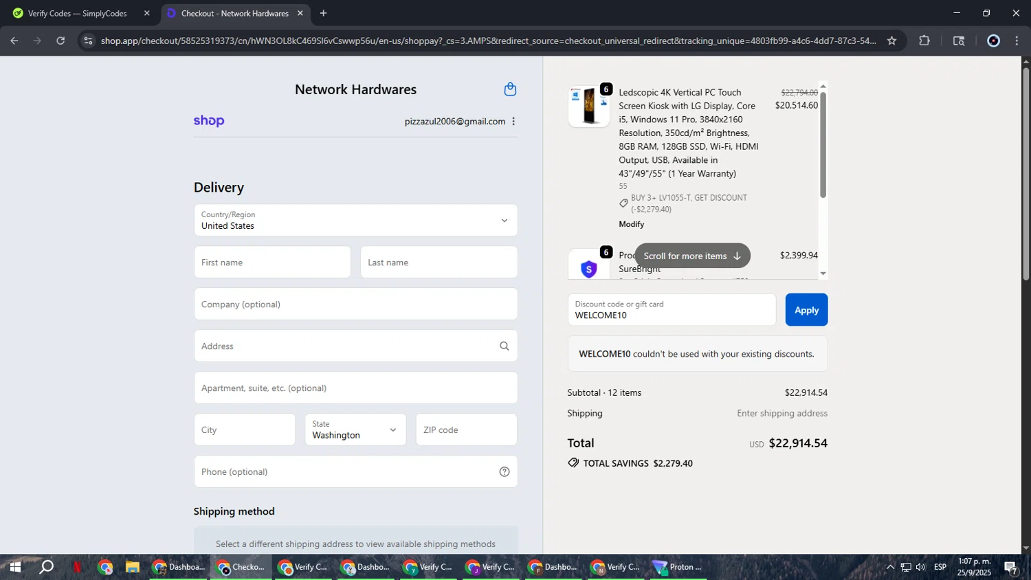Click the phone help question mark icon

(x=505, y=472)
